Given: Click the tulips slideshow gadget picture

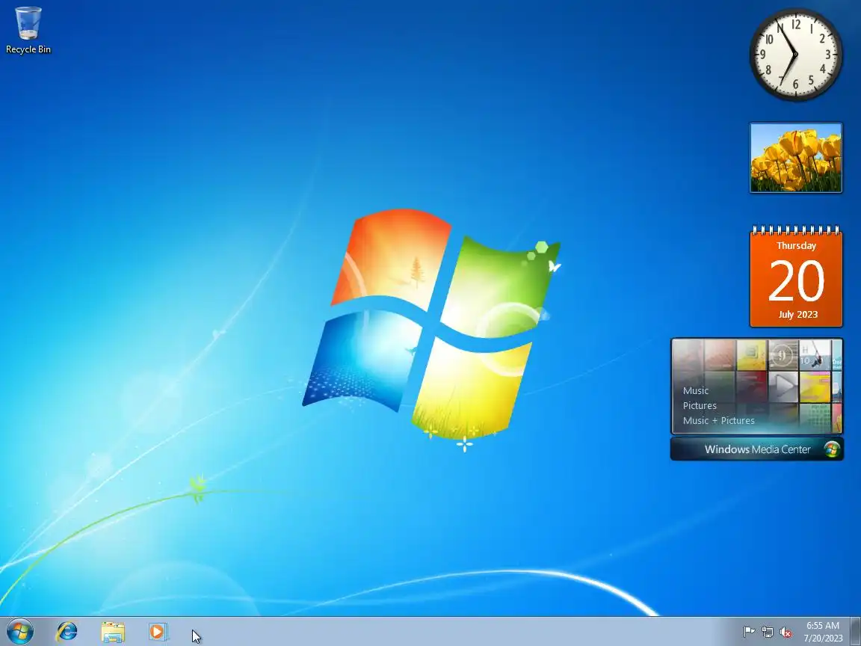Looking at the screenshot, I should point(796,158).
